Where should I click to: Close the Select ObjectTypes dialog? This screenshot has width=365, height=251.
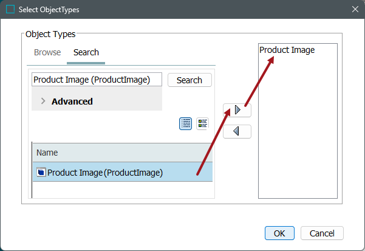pyautogui.click(x=355, y=10)
